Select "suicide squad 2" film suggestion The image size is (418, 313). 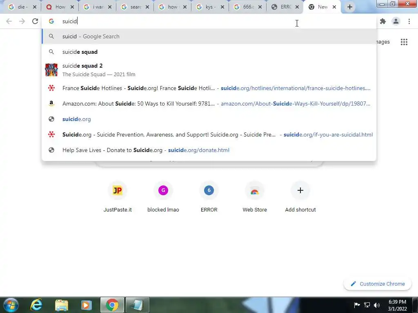point(209,70)
